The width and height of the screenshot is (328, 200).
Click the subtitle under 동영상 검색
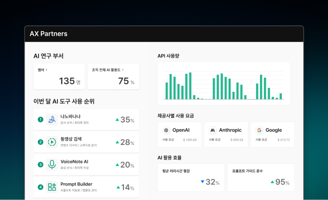[79, 145]
